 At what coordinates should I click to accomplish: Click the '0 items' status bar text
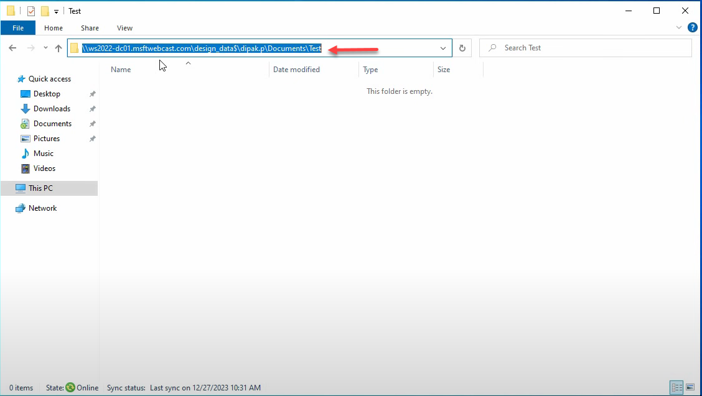point(21,388)
